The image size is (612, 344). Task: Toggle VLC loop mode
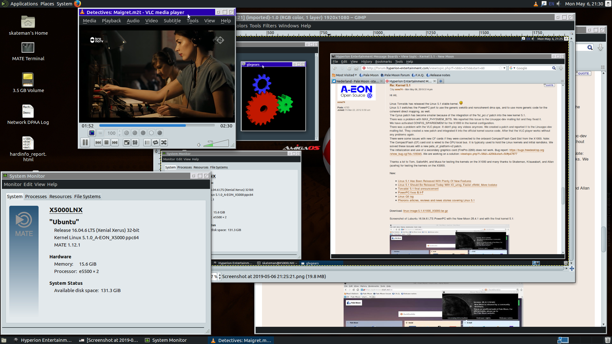click(x=156, y=142)
